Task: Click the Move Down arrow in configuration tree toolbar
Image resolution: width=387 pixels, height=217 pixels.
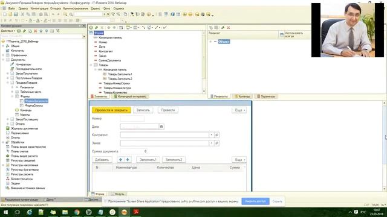Action: [47, 31]
